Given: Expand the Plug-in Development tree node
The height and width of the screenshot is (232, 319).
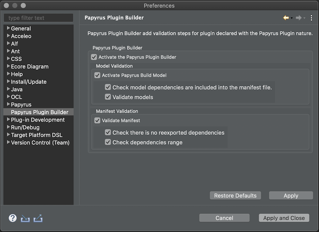Looking at the screenshot, I should tap(8, 120).
